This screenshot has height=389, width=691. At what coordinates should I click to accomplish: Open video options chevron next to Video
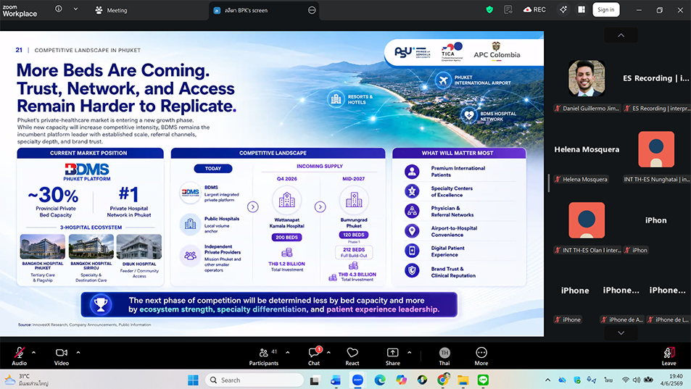(x=78, y=353)
